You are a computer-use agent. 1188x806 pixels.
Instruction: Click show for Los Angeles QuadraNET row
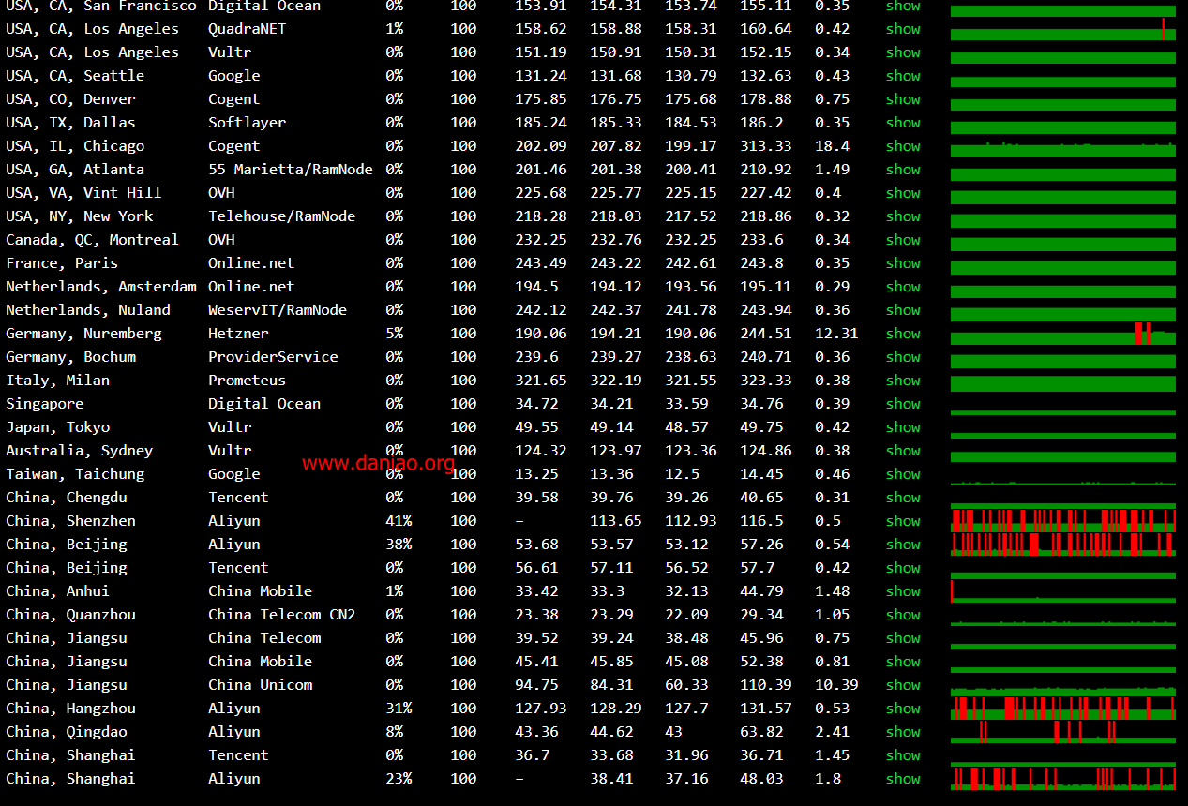pos(903,29)
